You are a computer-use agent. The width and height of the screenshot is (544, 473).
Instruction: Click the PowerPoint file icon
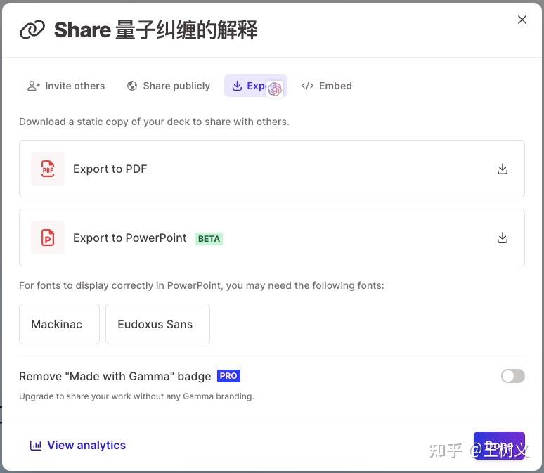48,238
